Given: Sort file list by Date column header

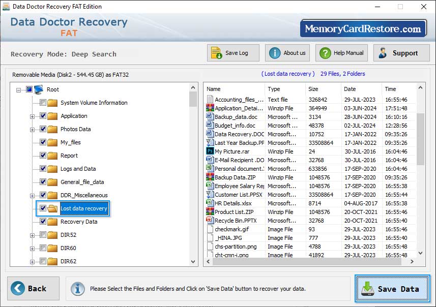Looking at the screenshot, I should pos(361,89).
